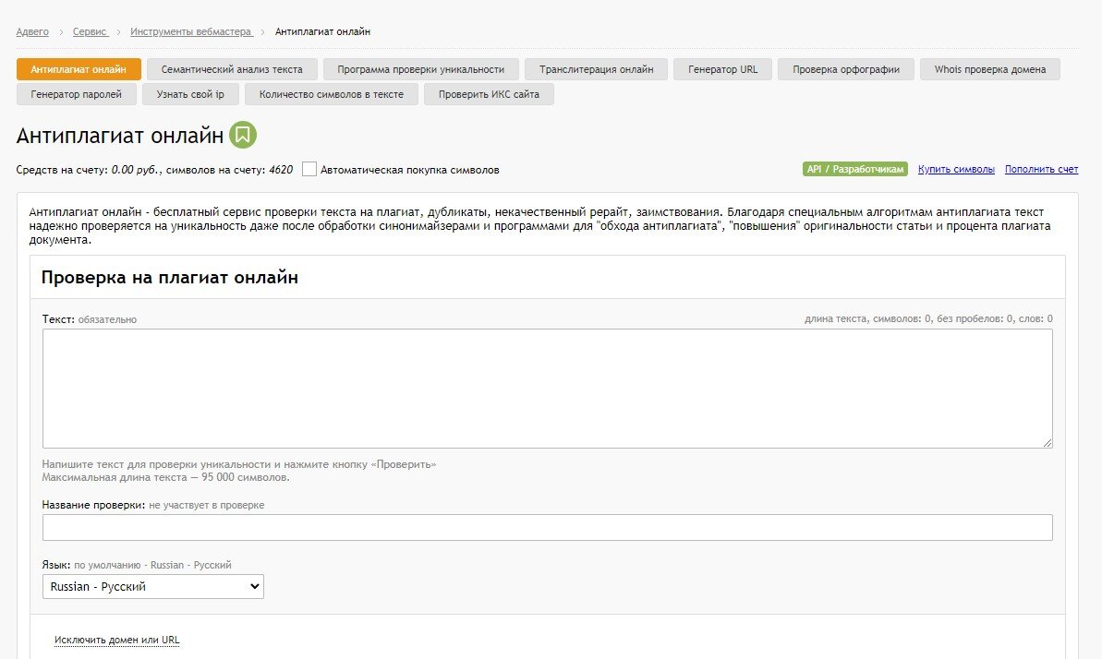Click the Максимальная длина текста hint
This screenshot has width=1102, height=659.
point(165,477)
